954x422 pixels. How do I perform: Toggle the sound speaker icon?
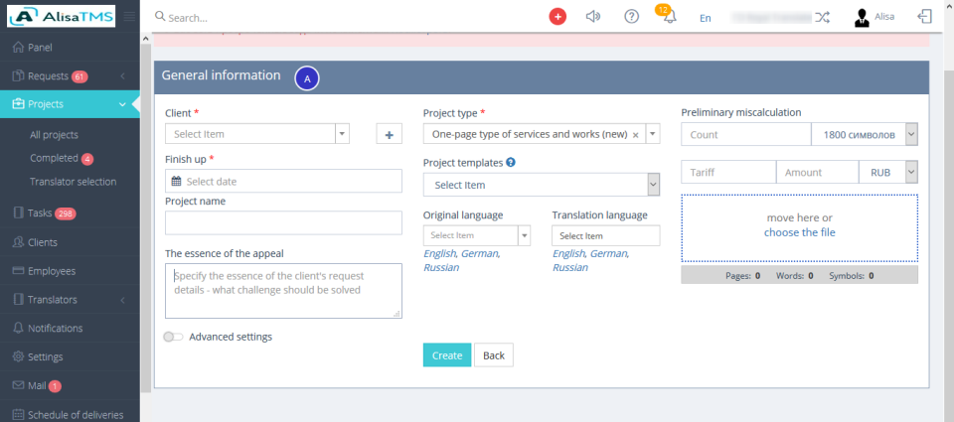tap(593, 17)
